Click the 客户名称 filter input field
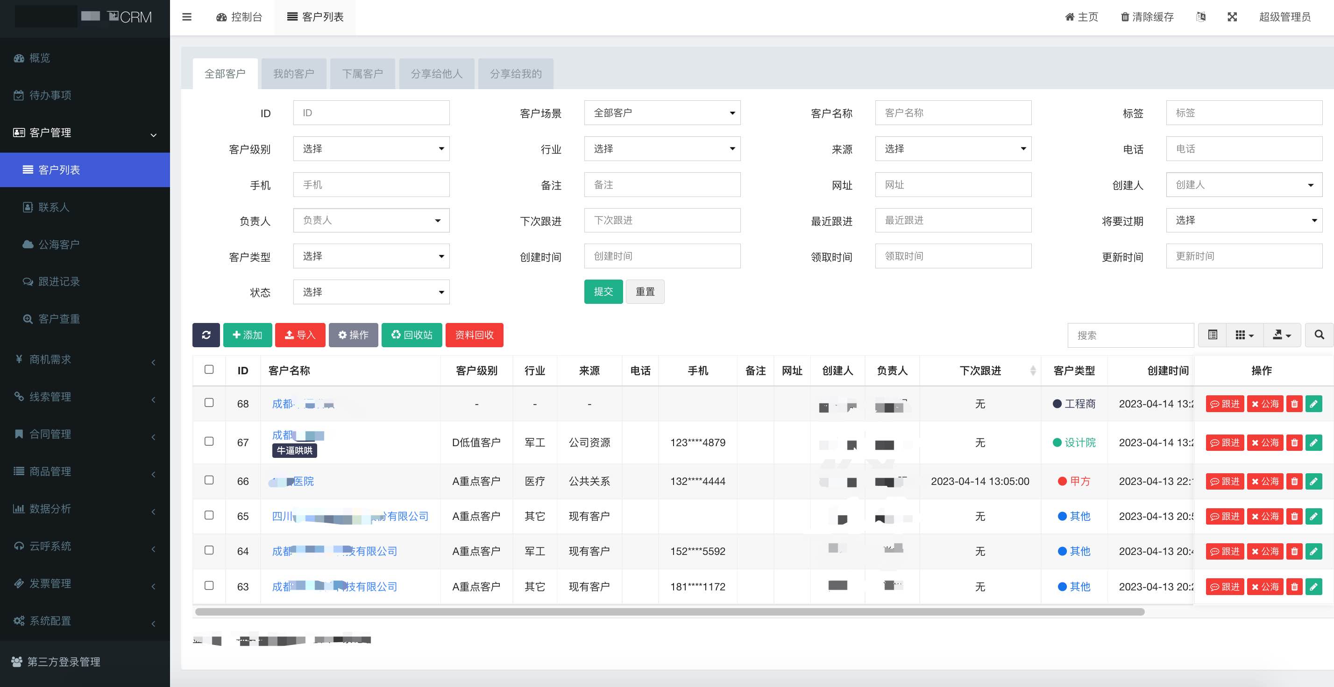Viewport: 1334px width, 687px height. coord(953,113)
